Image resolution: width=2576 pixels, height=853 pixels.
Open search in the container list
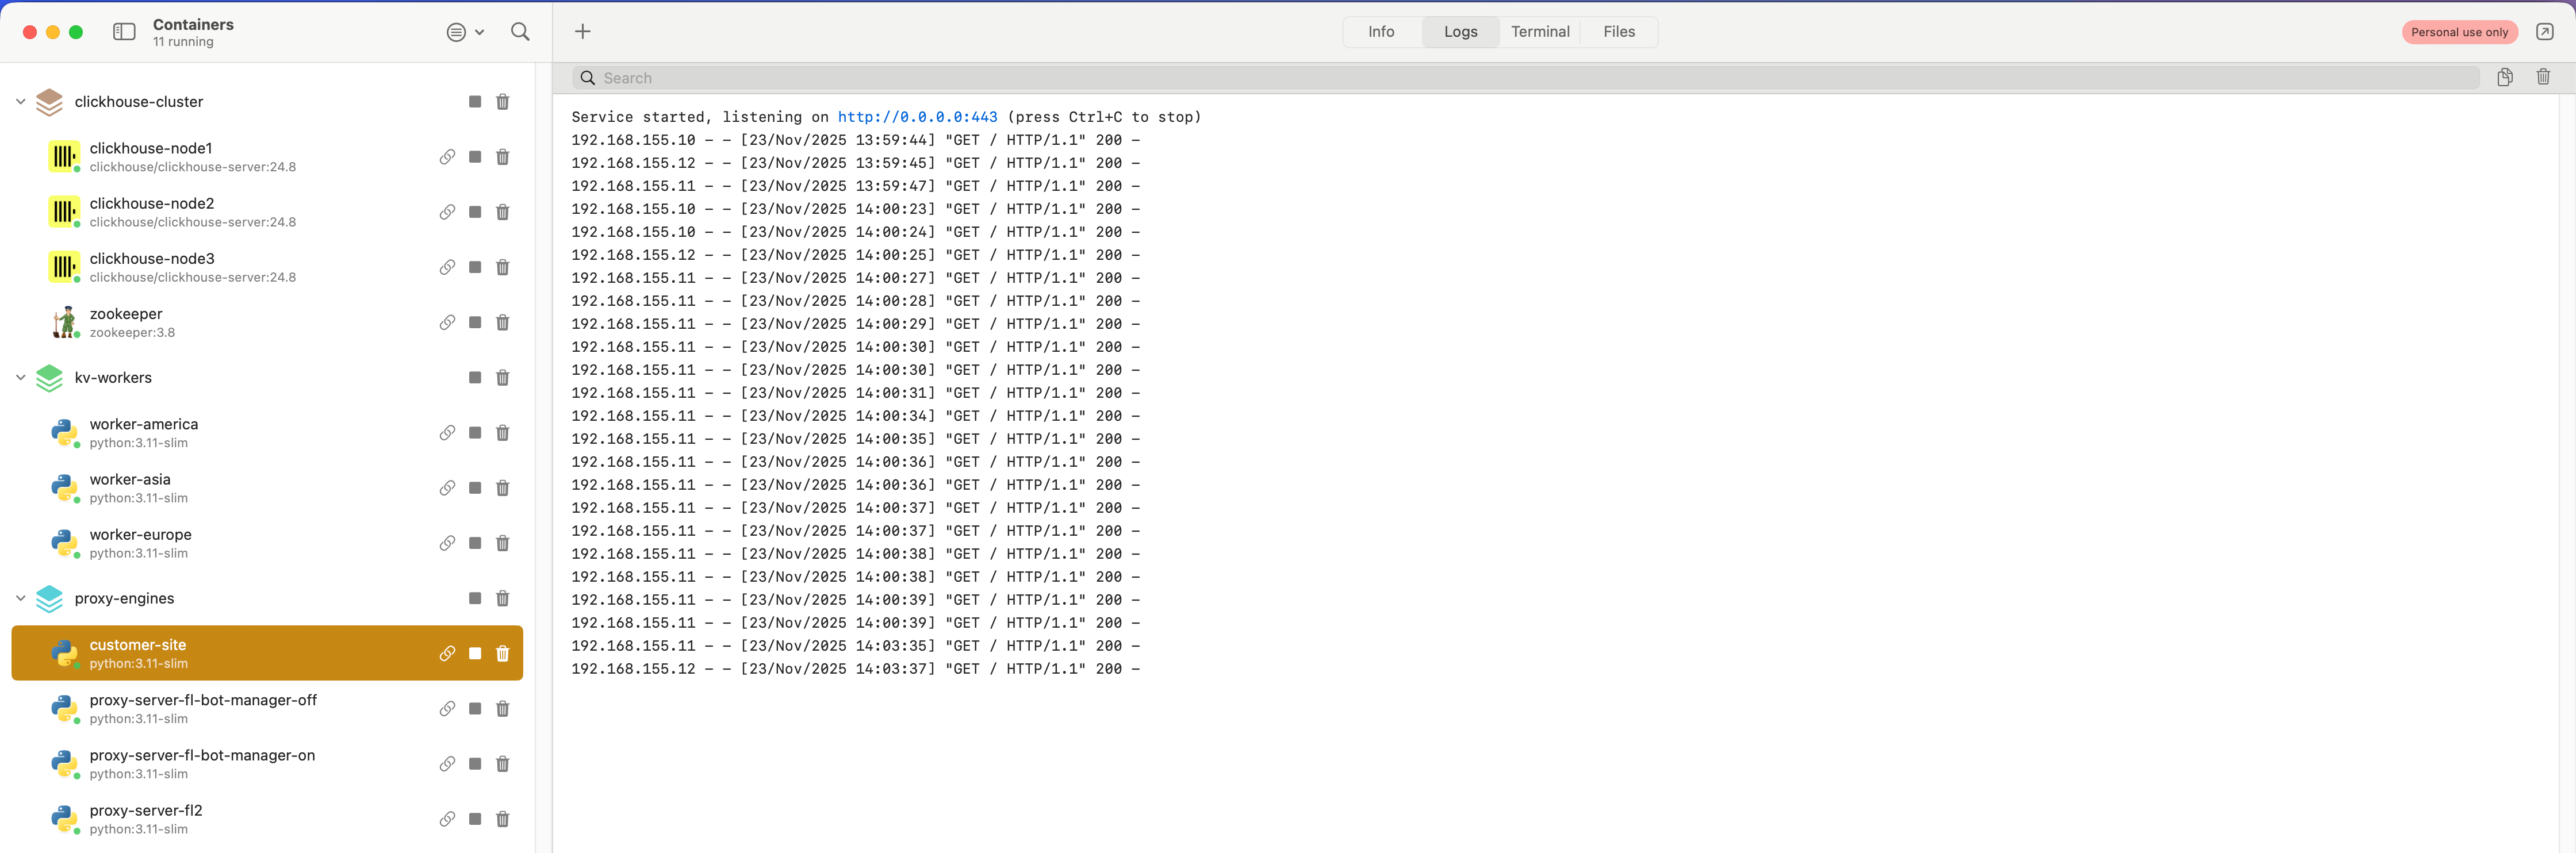[x=520, y=31]
